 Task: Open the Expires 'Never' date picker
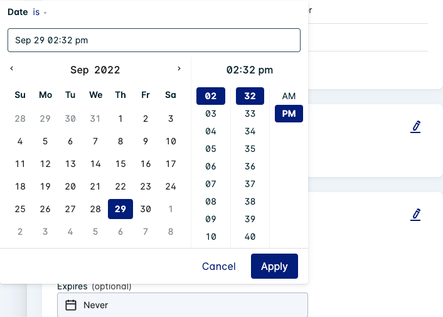tap(182, 305)
